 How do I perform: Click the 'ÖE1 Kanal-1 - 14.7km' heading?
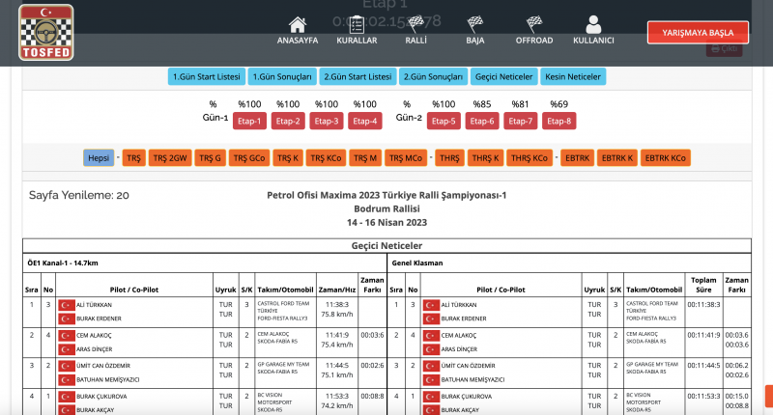(63, 263)
